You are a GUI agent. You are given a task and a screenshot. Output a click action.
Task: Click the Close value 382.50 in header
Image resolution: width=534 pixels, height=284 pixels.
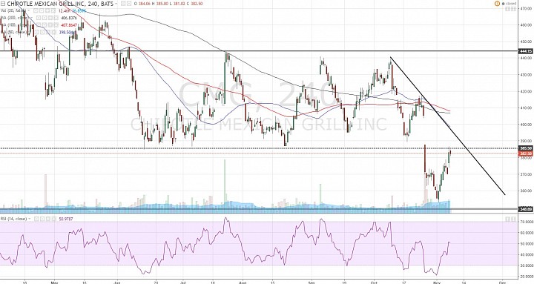(x=197, y=4)
